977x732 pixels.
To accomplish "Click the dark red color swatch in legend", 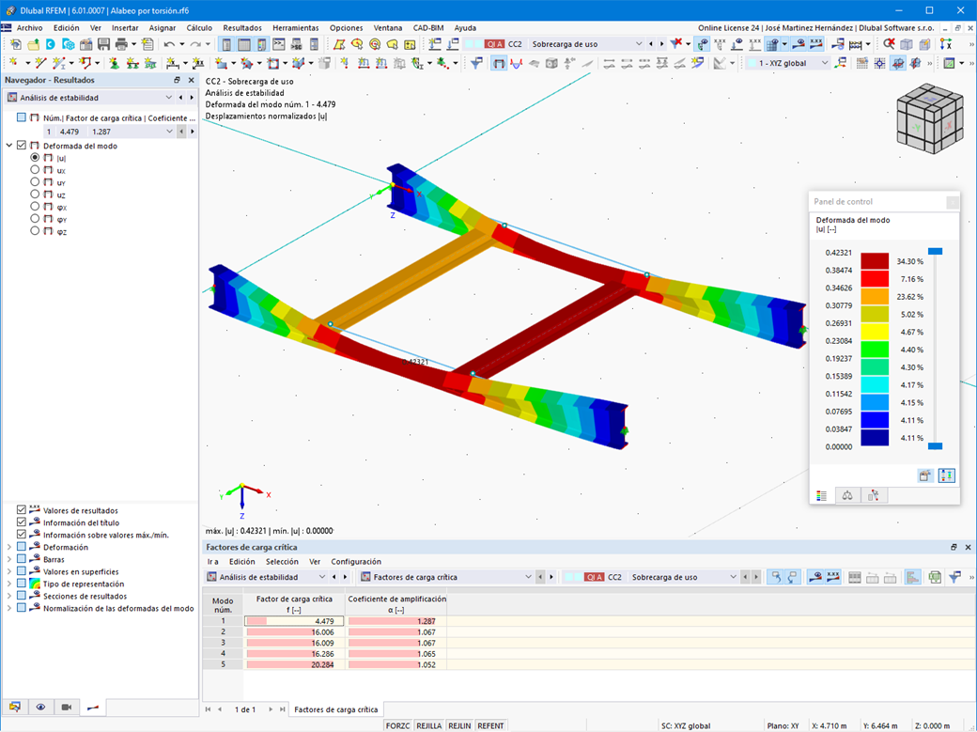I will point(875,260).
